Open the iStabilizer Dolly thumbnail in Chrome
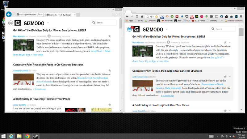Screen dimensions: 247x139 click(x=143, y=51)
